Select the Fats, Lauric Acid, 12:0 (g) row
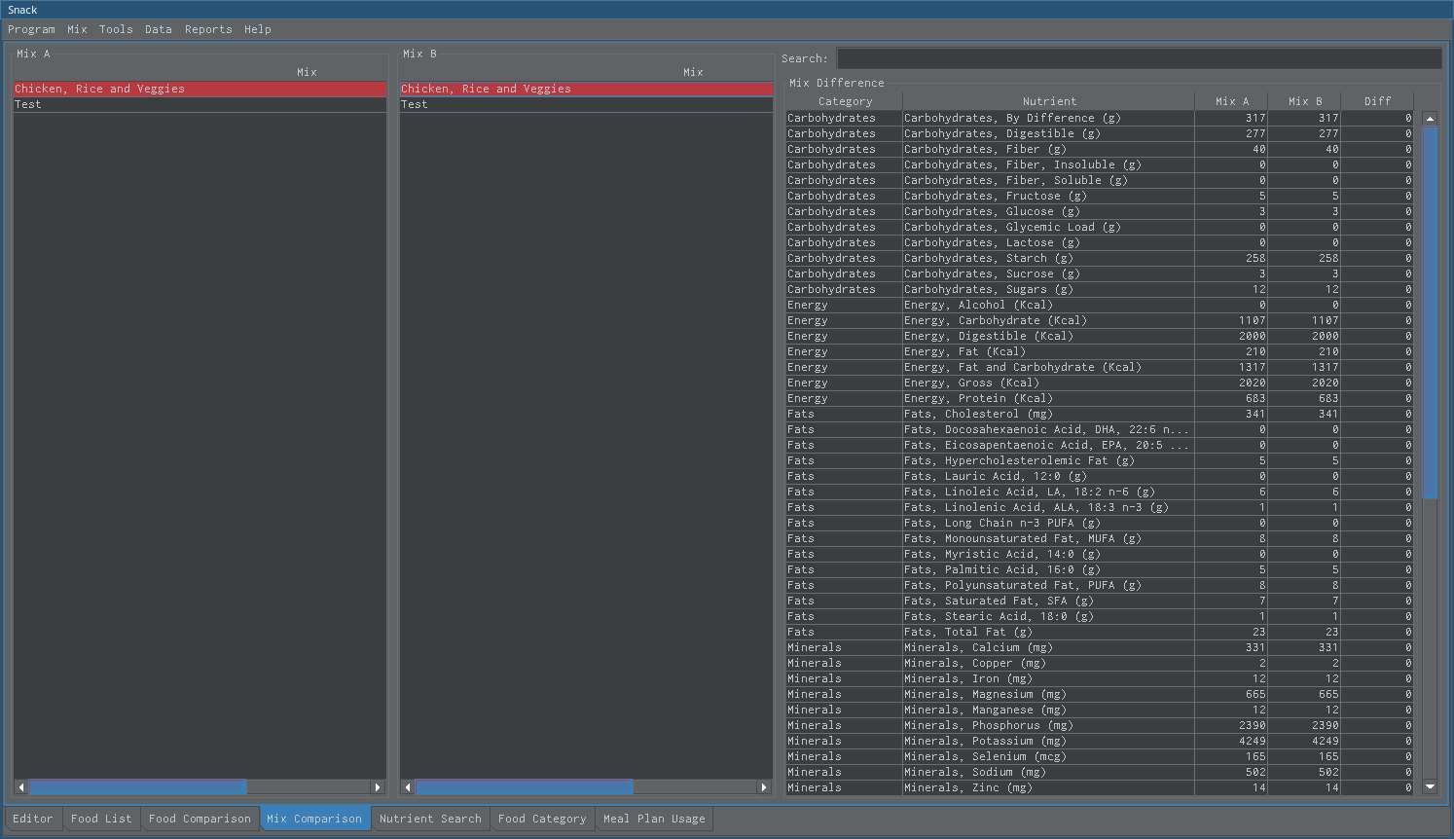 [1100, 476]
